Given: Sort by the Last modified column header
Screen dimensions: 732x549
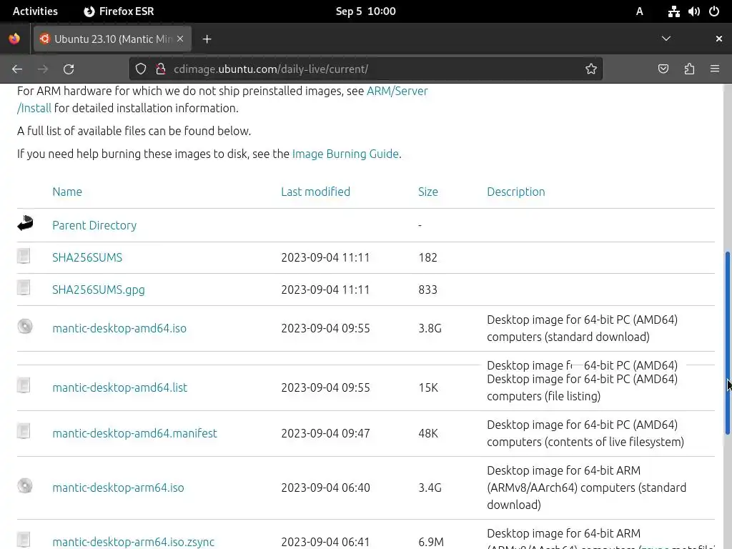Looking at the screenshot, I should pyautogui.click(x=315, y=192).
